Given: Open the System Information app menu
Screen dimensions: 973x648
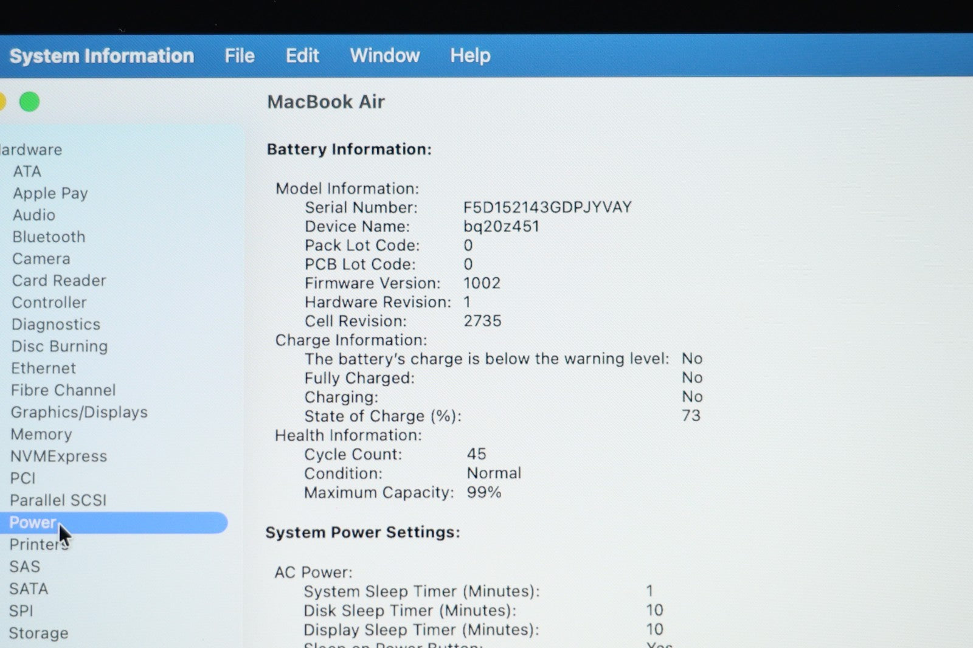Looking at the screenshot, I should click(102, 56).
